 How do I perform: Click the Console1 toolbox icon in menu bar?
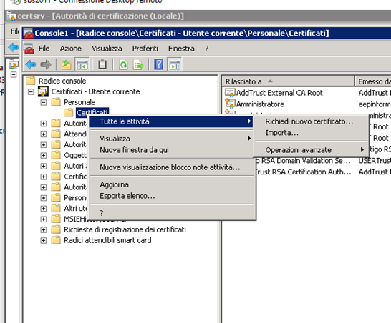pos(29,49)
